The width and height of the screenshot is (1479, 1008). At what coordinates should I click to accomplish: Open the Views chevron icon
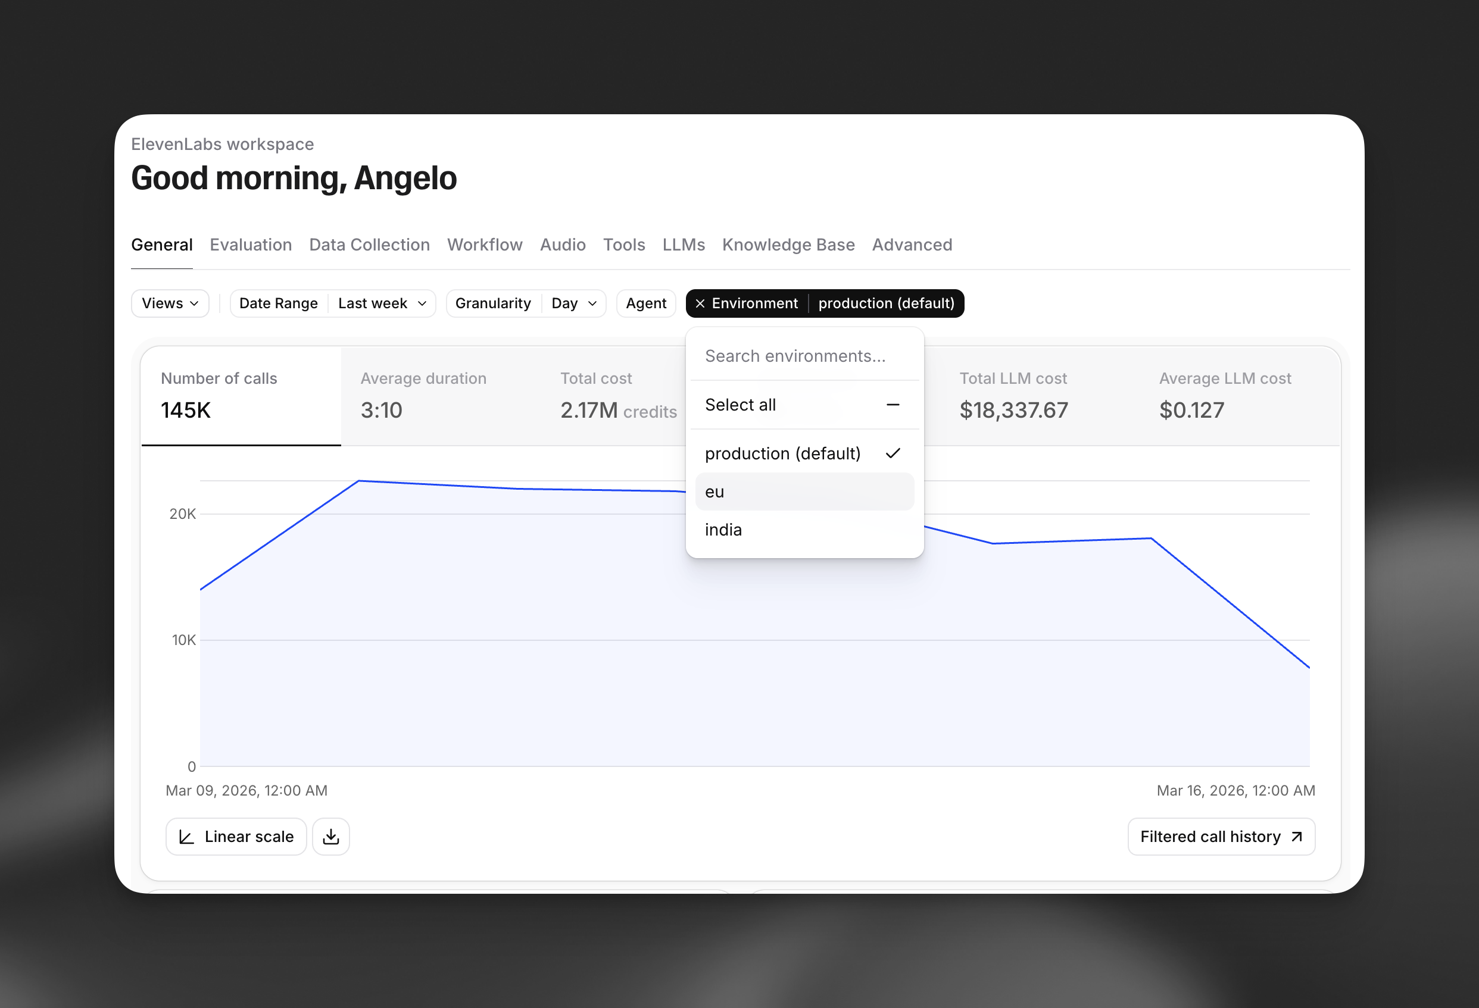point(194,303)
